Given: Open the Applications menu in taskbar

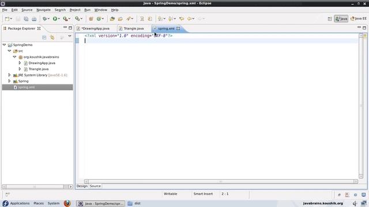Looking at the screenshot, I should click(x=20, y=203).
